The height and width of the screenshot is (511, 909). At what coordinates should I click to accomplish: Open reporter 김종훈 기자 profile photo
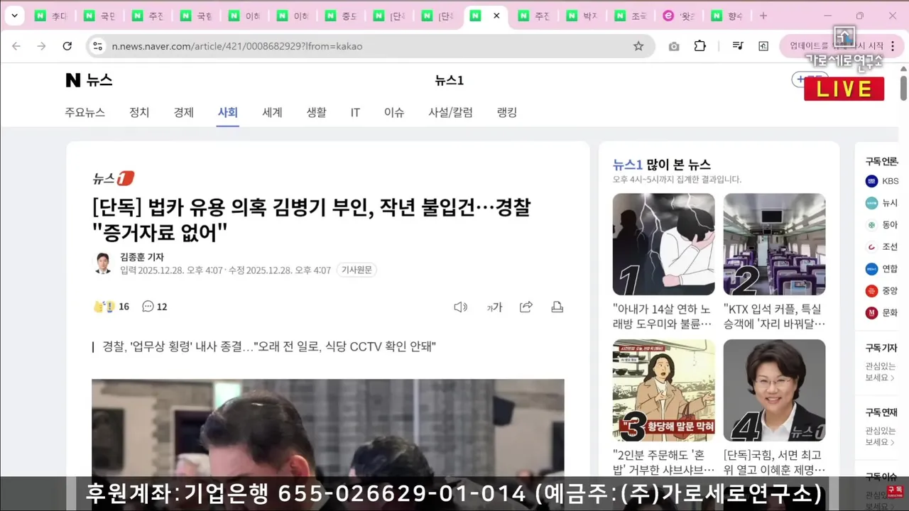(x=104, y=263)
